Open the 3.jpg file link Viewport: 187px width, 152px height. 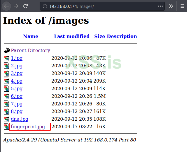point(17,74)
